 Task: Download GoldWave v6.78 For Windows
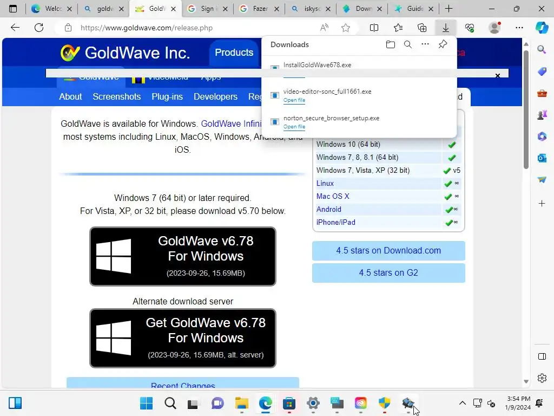coord(183,256)
